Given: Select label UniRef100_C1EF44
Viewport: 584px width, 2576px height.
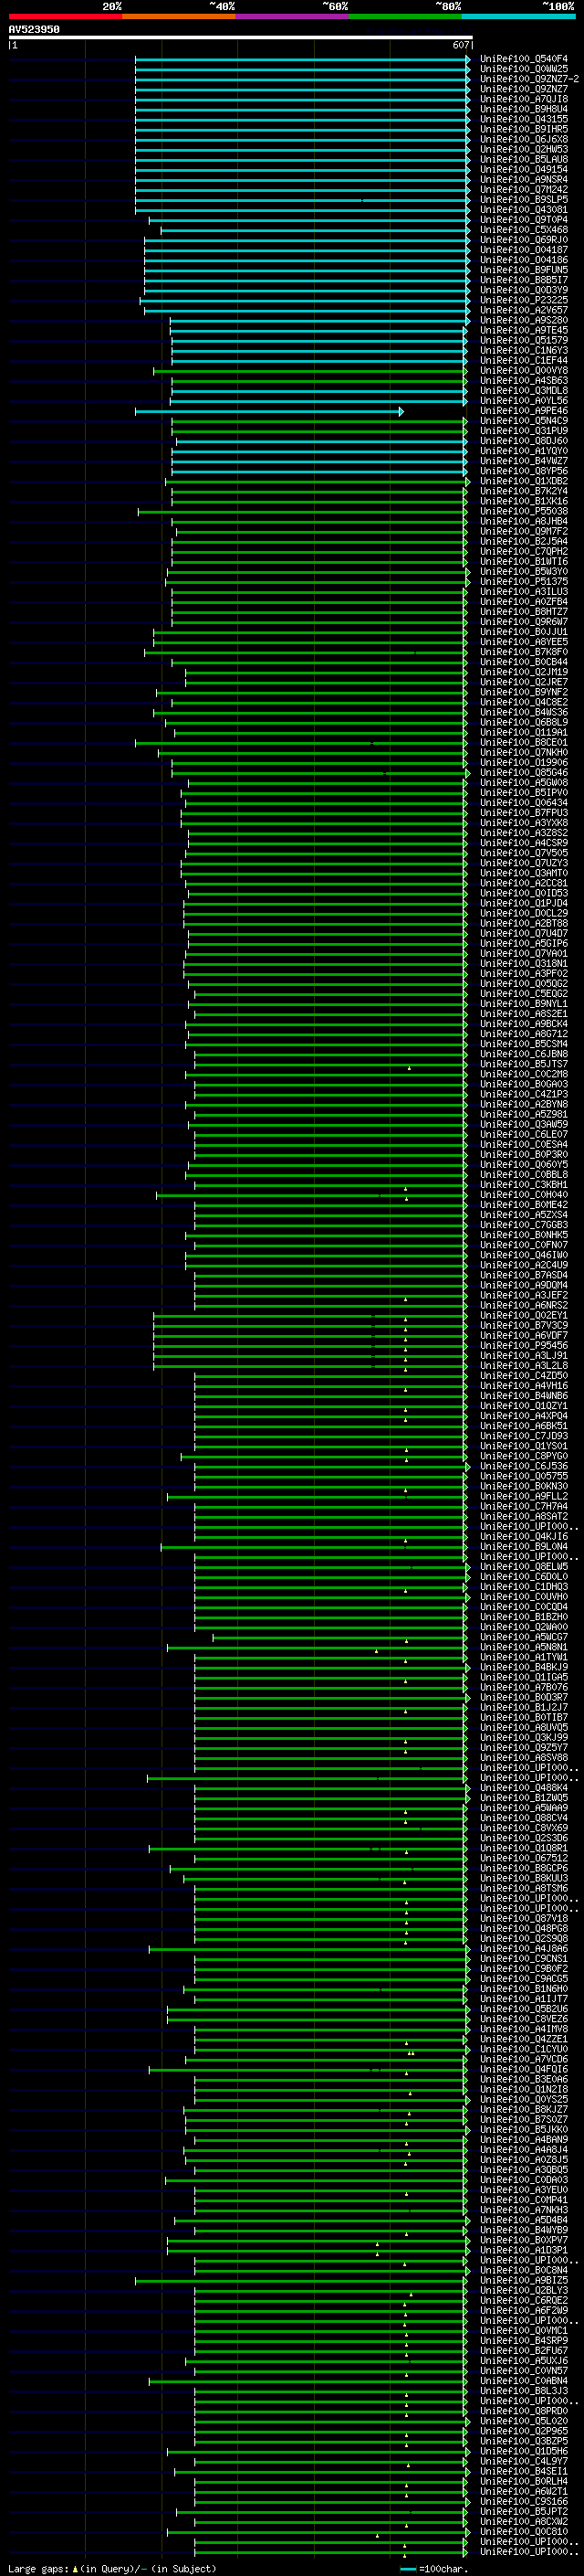Looking at the screenshot, I should tap(524, 361).
